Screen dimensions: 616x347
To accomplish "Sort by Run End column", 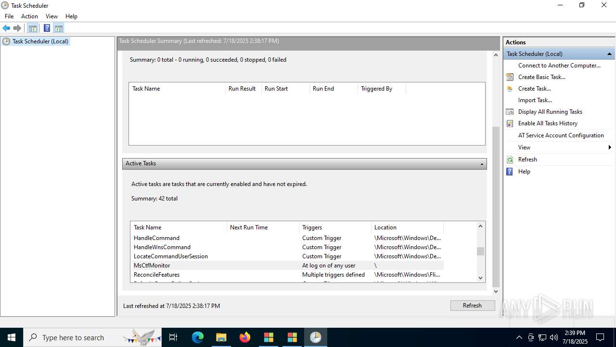I will tap(334, 89).
